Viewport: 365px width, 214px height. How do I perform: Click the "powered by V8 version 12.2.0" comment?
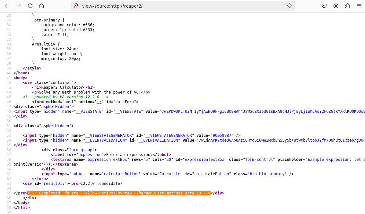[65, 97]
